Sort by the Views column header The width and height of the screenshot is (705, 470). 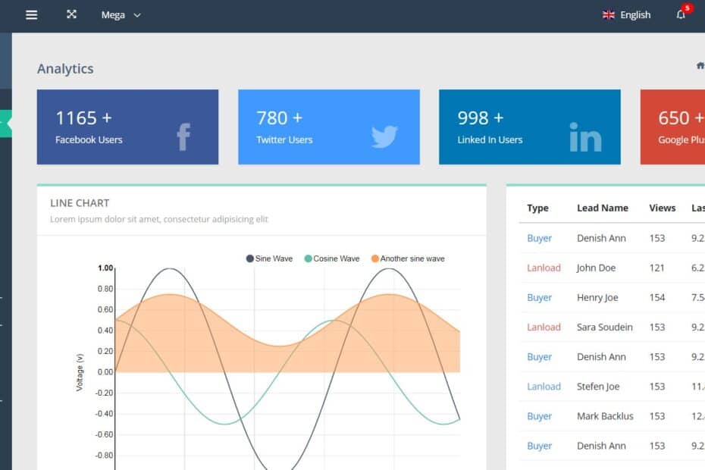tap(663, 208)
